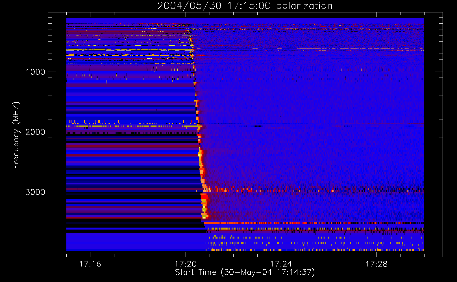Click the 17:28 time tick label
Screen dimensions: 457x282
(x=377, y=264)
